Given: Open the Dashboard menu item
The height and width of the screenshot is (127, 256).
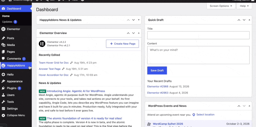Looking at the screenshot, I should point(16,9).
